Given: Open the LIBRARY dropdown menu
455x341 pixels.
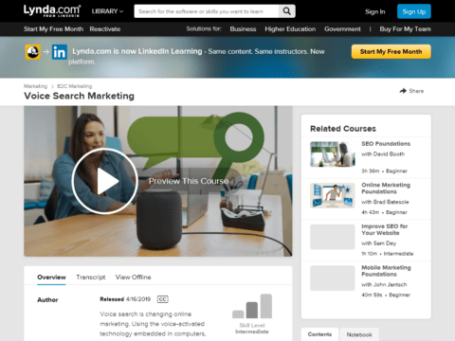Looking at the screenshot, I should click(107, 11).
